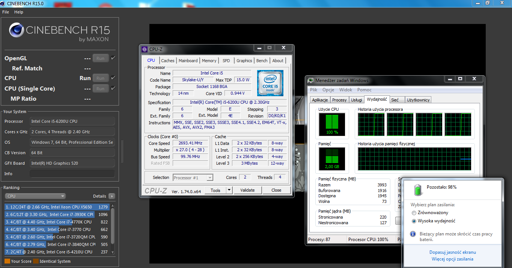Switch to the Procesy tab
Image resolution: width=512 pixels, height=268 pixels.
339,100
